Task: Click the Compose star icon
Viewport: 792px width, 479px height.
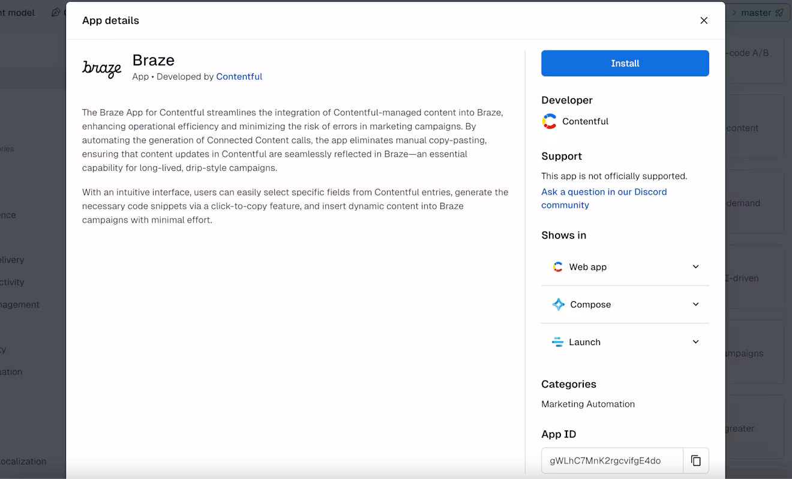Action: coord(558,304)
